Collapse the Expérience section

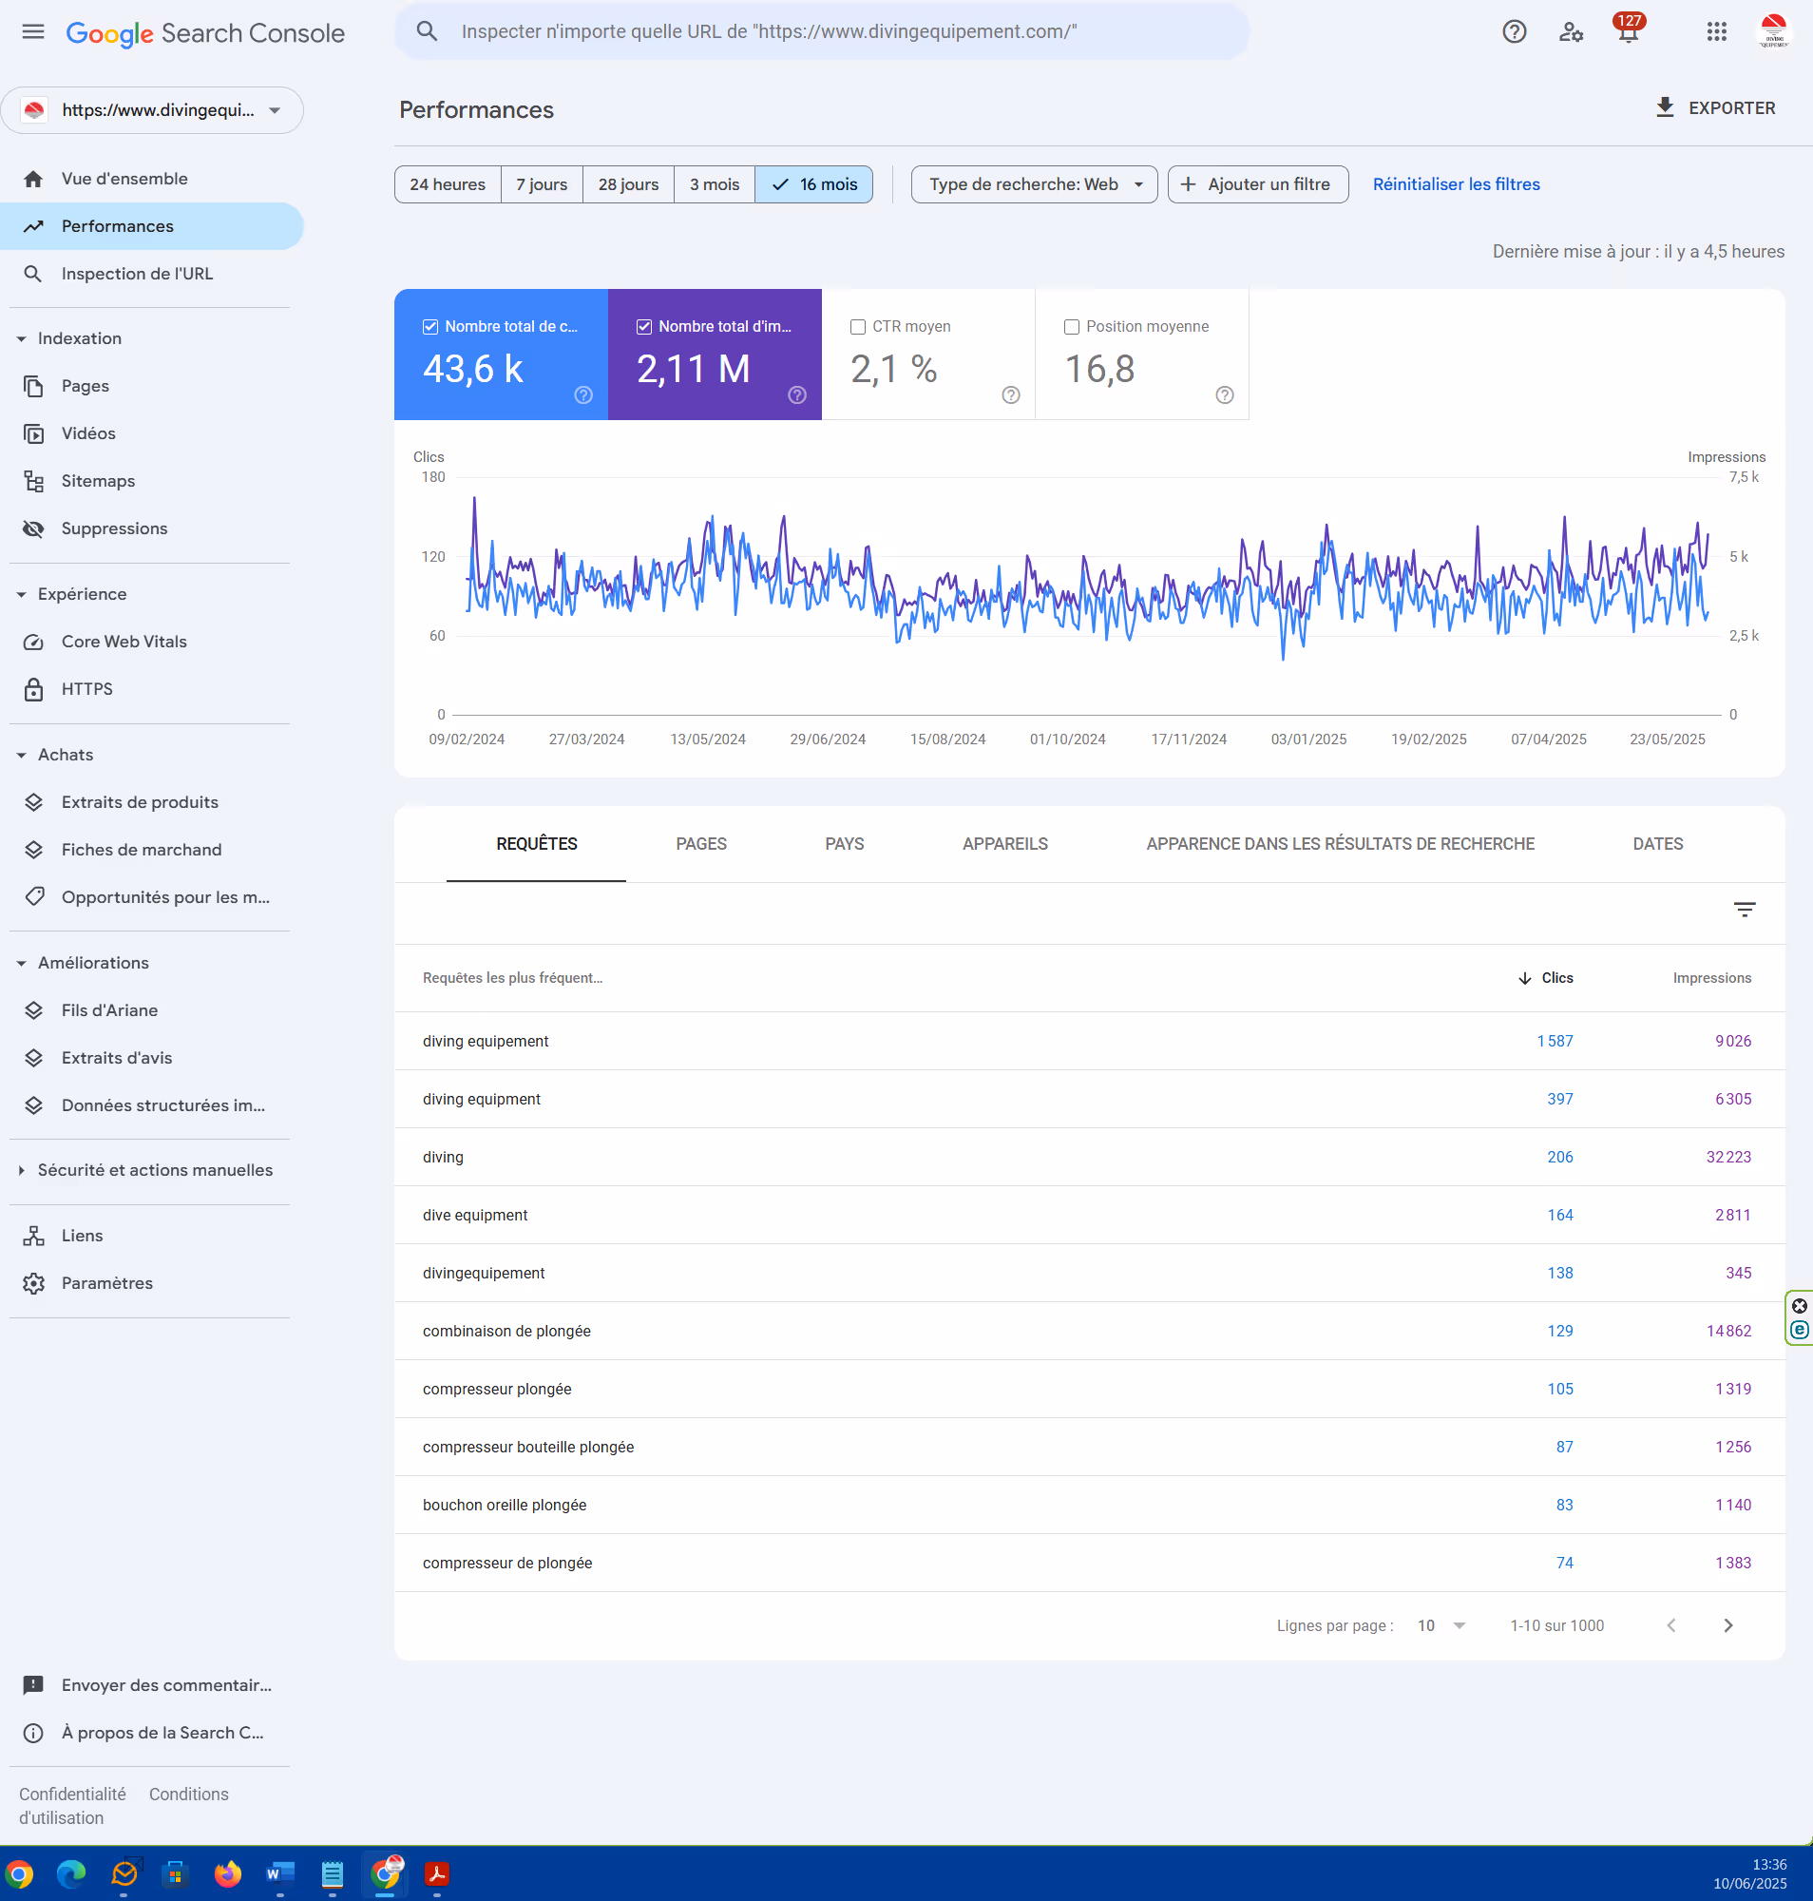[21, 594]
